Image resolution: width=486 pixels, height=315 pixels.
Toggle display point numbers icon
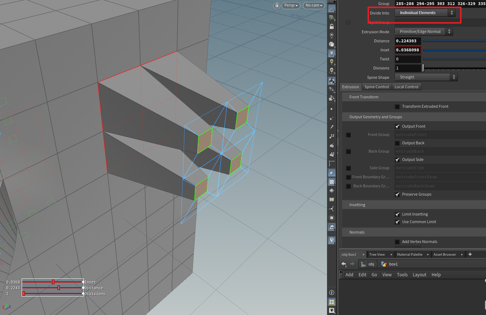tap(332, 136)
